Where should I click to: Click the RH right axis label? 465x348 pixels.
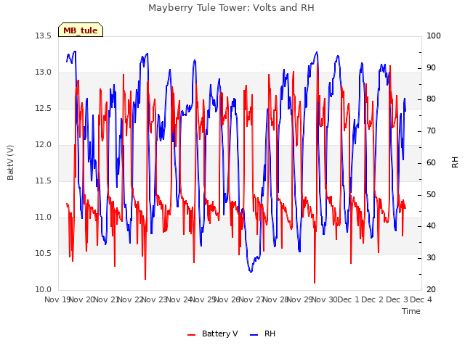click(x=455, y=162)
